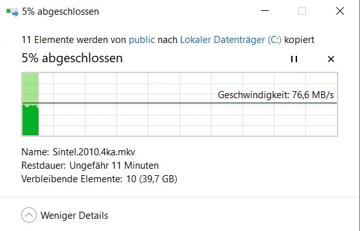Click the 'Geschwindigkeit: 76,6 MB/s' speed label
The height and width of the screenshot is (231, 360).
point(276,95)
